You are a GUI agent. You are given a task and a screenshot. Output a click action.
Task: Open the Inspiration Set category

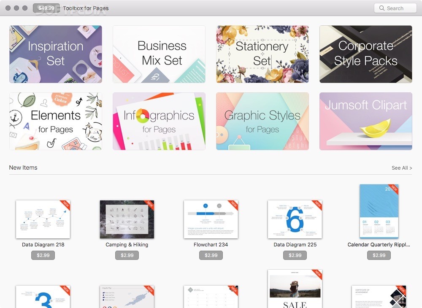point(55,54)
